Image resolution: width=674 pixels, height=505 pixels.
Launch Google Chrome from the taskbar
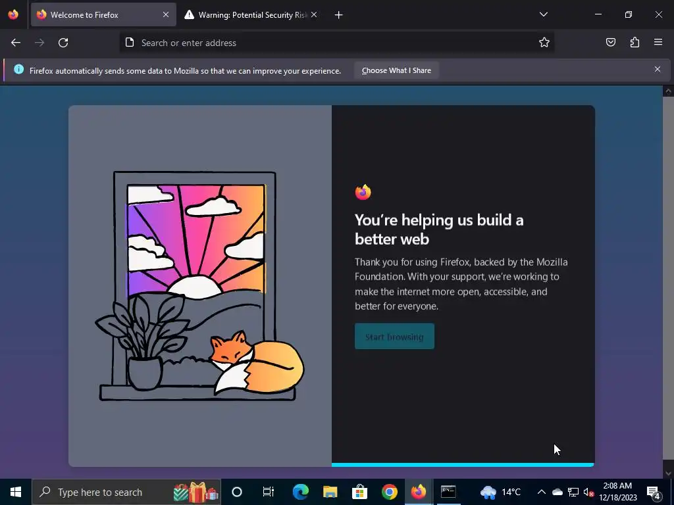(x=390, y=492)
